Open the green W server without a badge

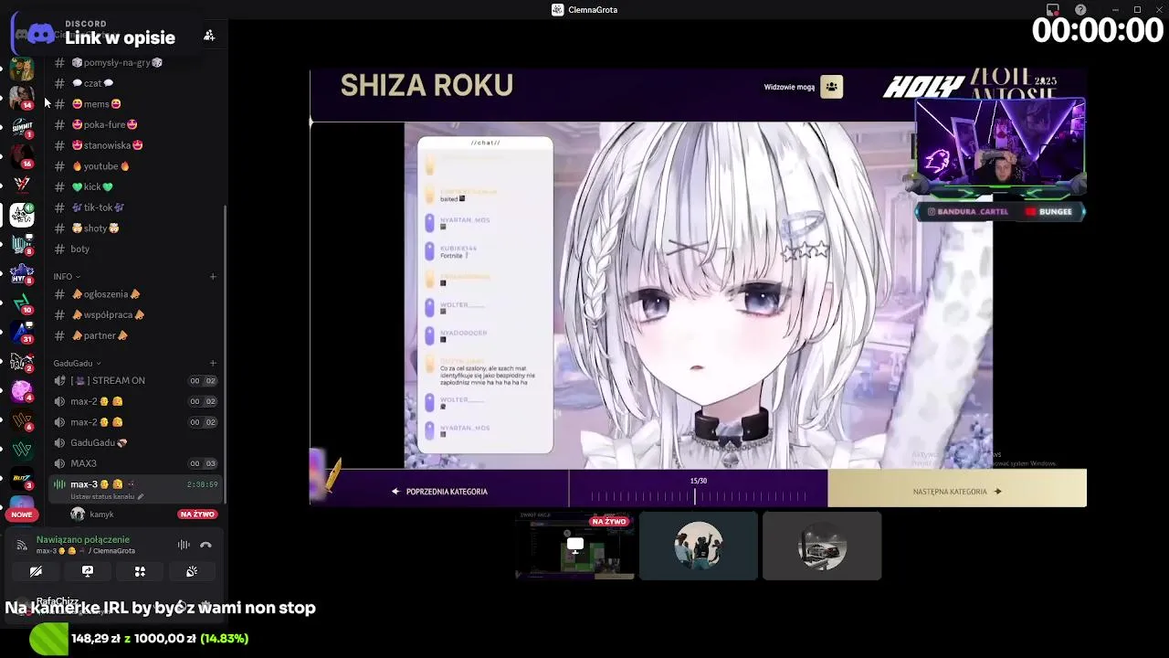(22, 450)
